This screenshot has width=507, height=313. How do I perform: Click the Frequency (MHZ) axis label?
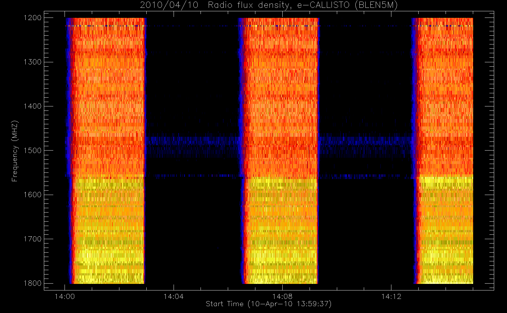tap(14, 151)
